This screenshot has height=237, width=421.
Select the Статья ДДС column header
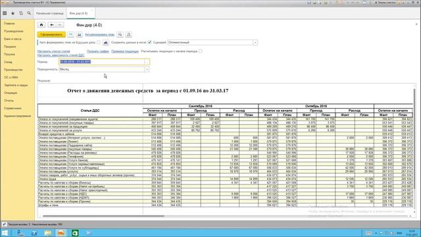[90, 111]
